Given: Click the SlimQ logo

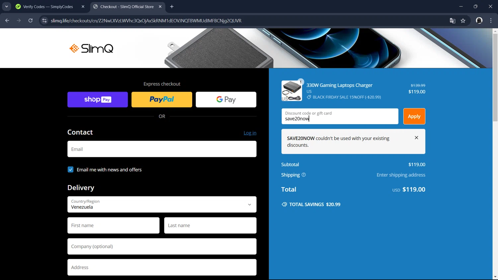Looking at the screenshot, I should [91, 48].
